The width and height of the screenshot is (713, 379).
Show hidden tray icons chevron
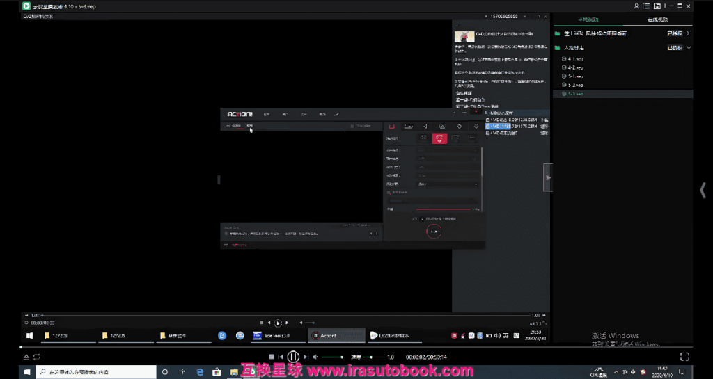616,372
